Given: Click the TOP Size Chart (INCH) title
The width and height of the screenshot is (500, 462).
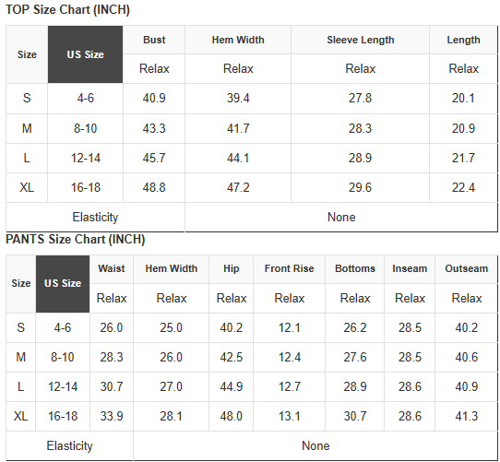Looking at the screenshot, I should coord(67,10).
